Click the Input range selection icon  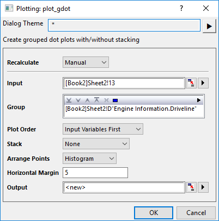tap(191, 83)
